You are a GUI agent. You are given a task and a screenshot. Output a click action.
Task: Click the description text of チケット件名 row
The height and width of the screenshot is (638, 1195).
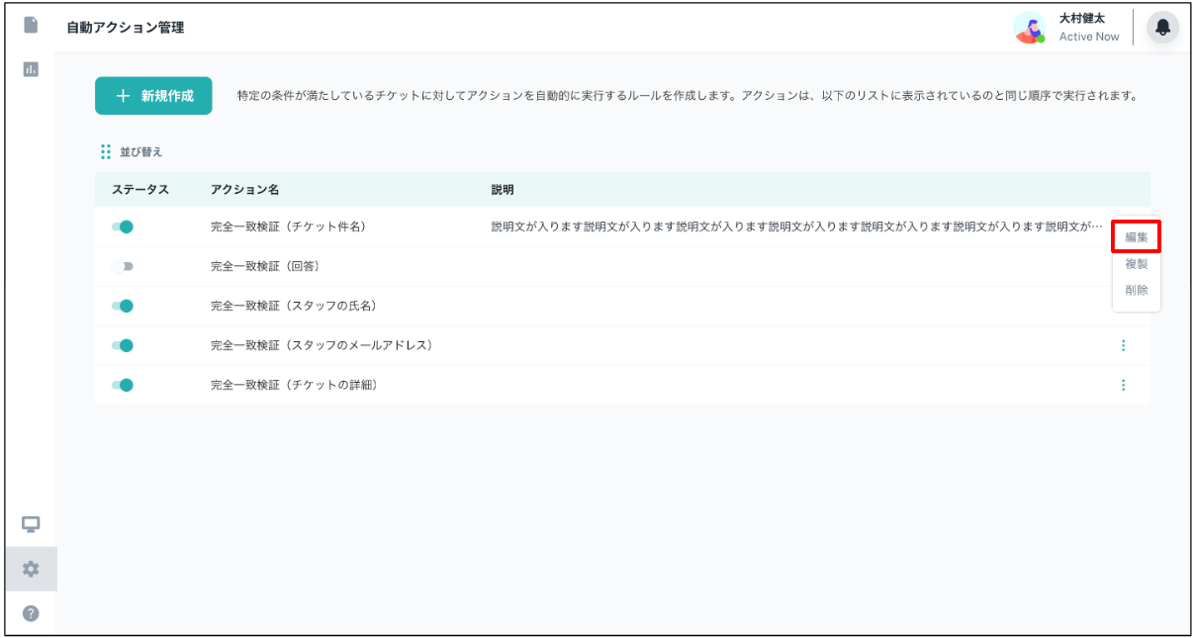click(796, 227)
